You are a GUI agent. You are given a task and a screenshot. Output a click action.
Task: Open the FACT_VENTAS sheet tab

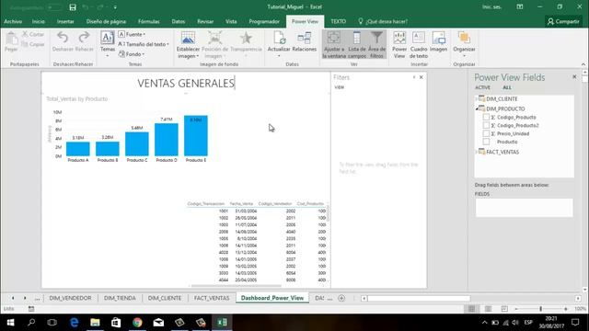tap(212, 298)
